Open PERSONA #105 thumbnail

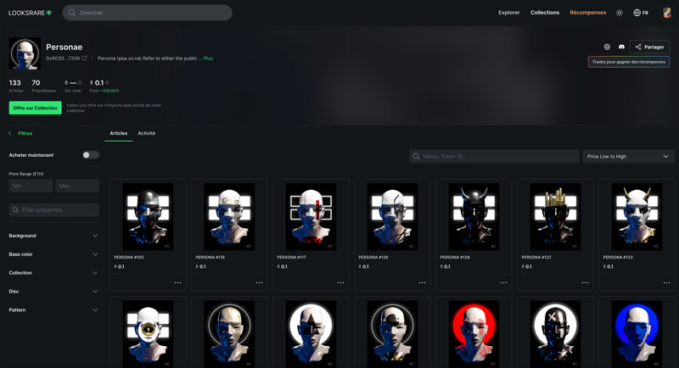coord(148,217)
